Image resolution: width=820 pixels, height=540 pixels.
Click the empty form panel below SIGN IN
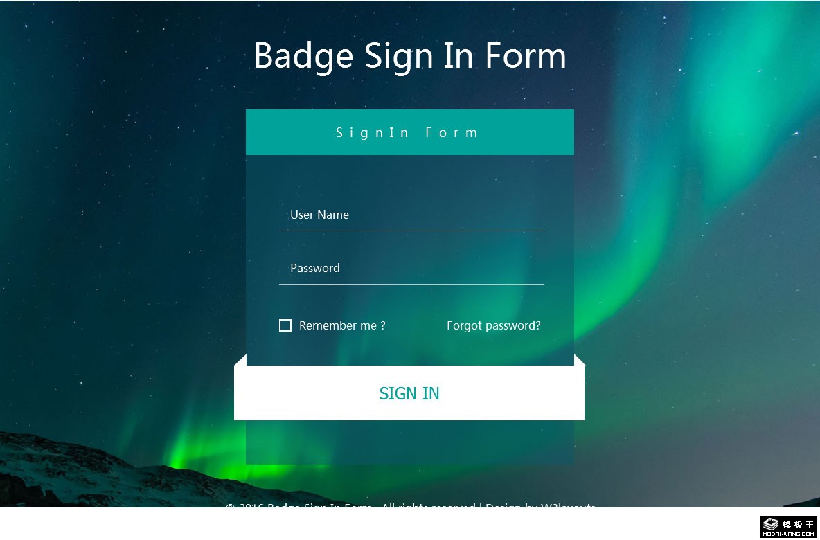click(409, 442)
